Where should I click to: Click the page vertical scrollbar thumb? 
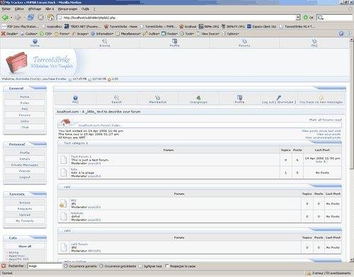(x=352, y=105)
